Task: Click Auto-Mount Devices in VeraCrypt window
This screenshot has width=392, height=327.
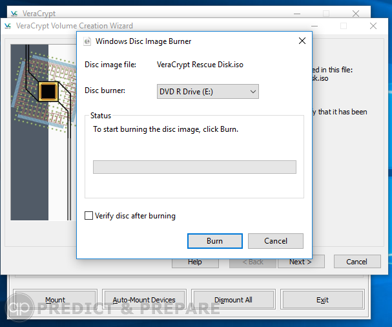Action: click(x=144, y=299)
